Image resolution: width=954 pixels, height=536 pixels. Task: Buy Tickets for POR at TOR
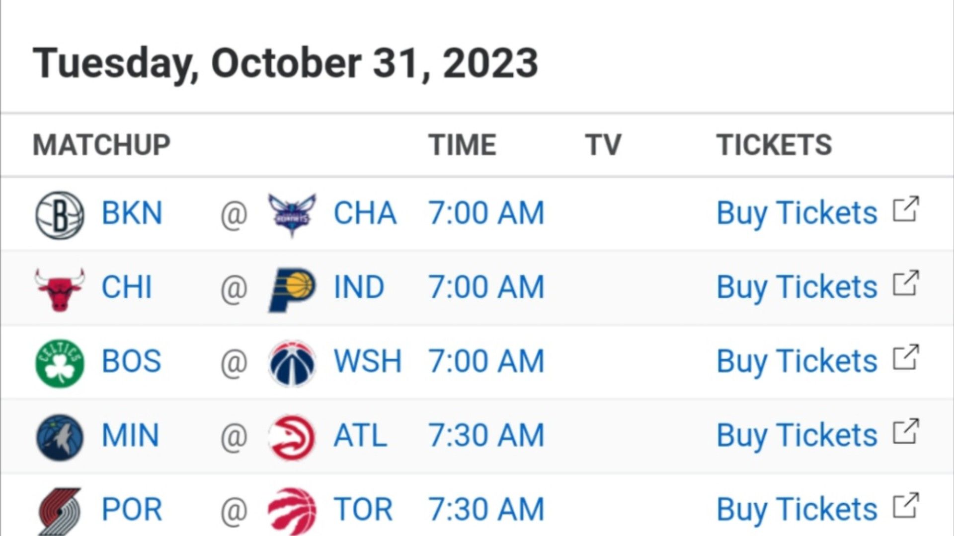(x=796, y=509)
